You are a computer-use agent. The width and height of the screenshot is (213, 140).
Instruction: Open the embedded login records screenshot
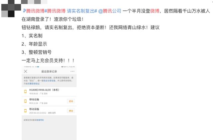point(49,103)
